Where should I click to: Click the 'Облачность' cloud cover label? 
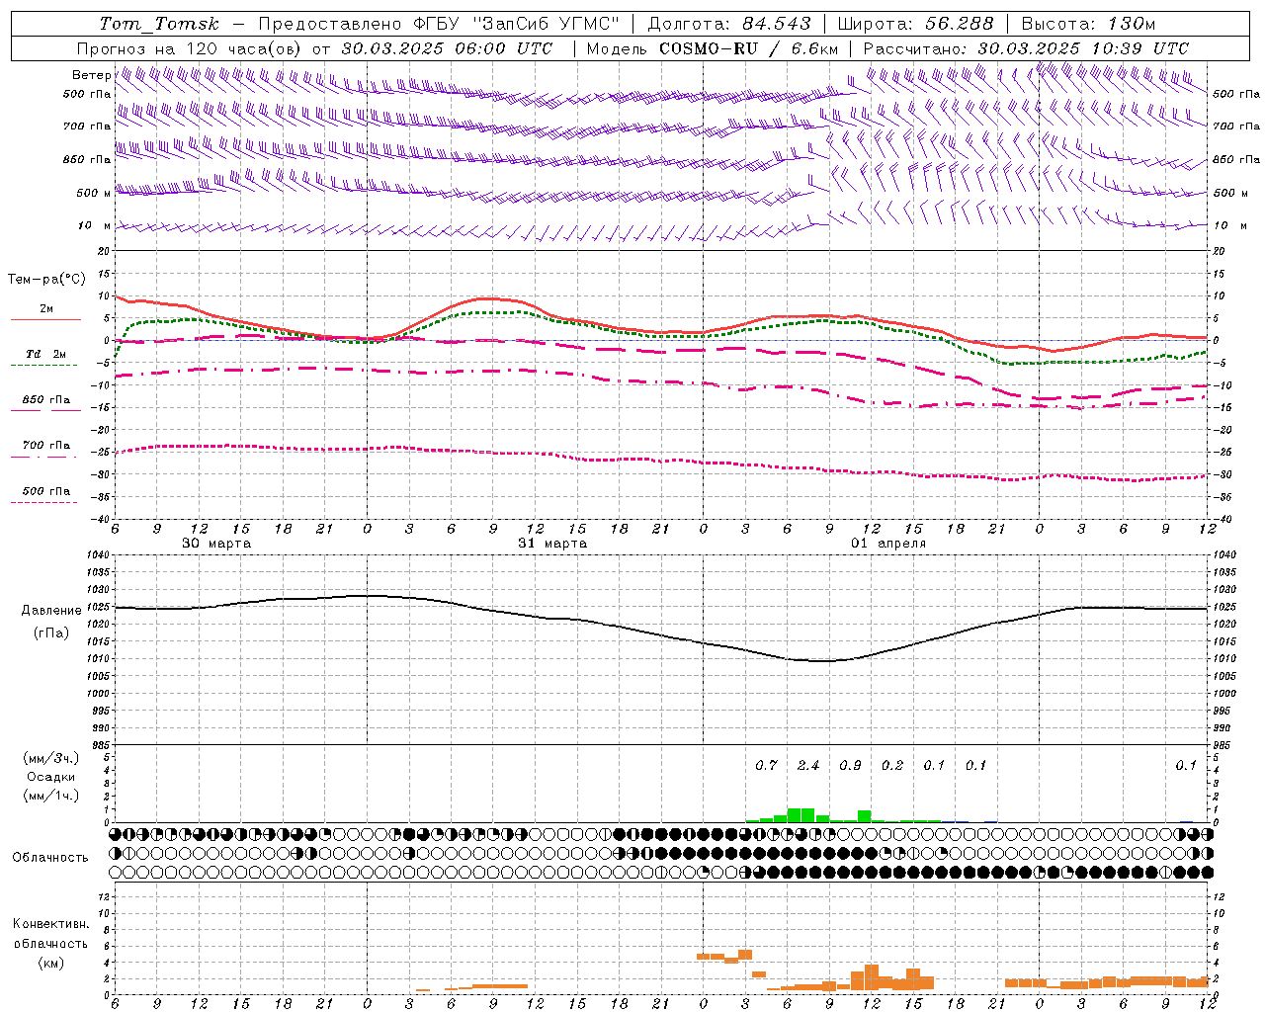(x=50, y=857)
